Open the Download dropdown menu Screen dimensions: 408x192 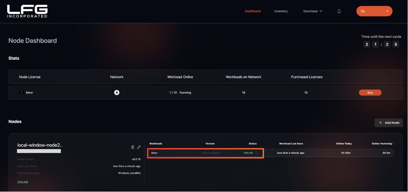point(312,11)
